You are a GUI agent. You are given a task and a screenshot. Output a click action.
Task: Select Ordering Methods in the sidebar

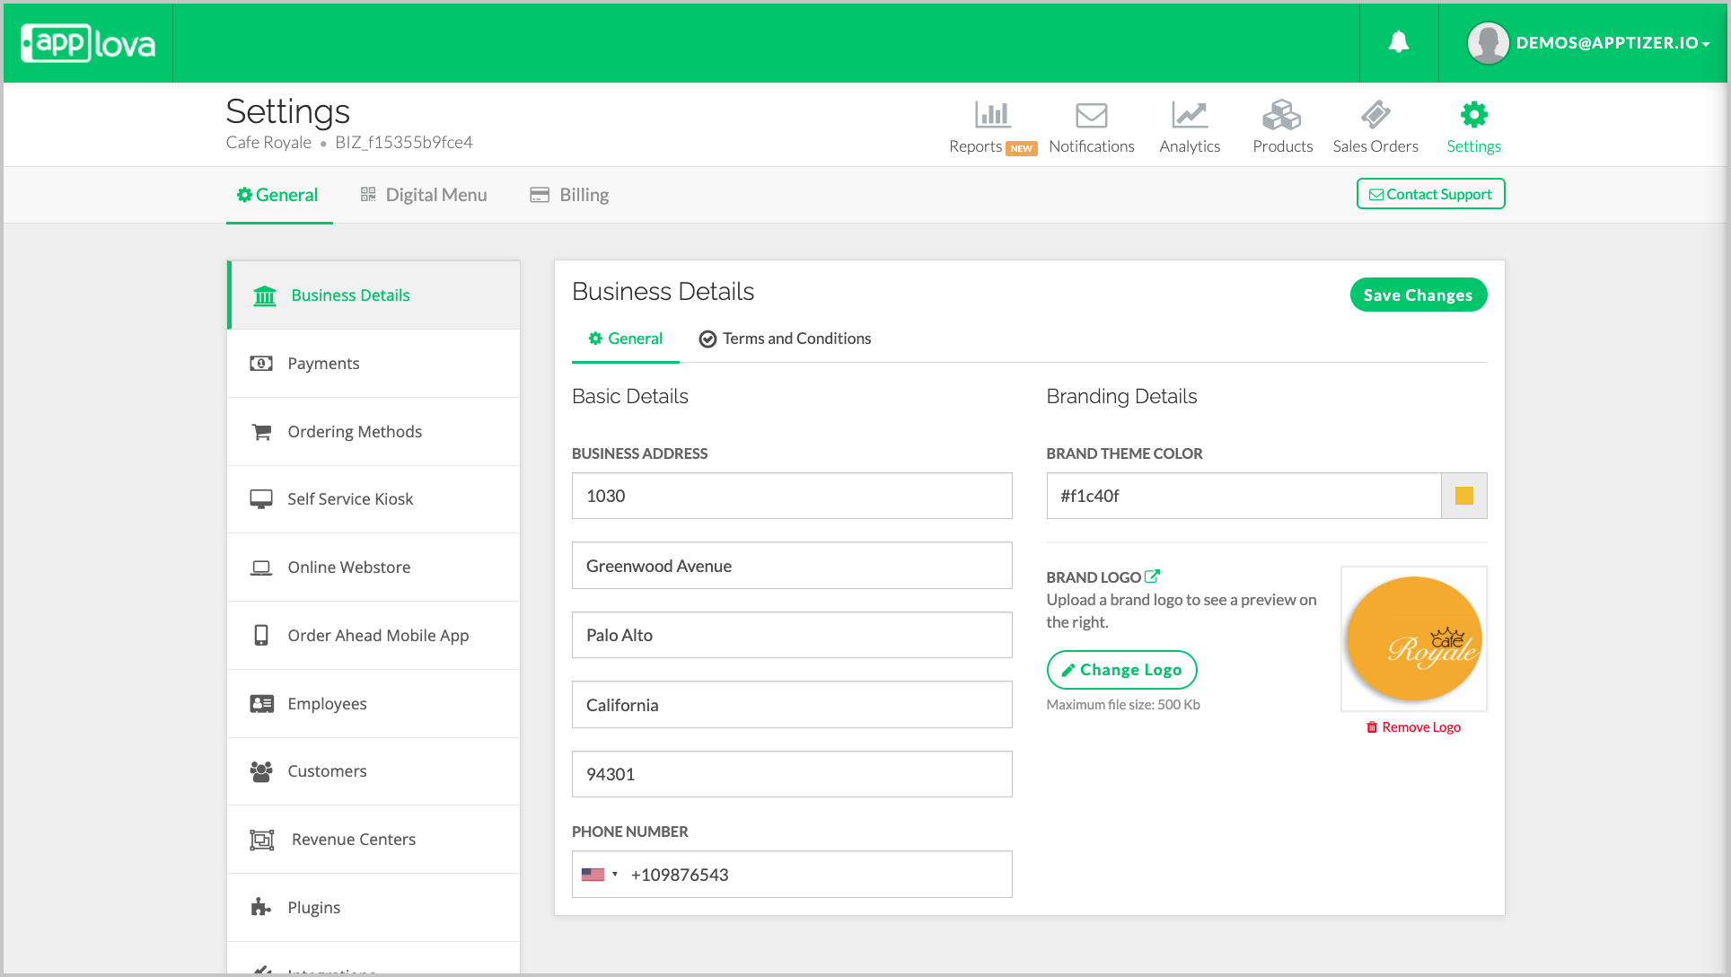point(355,432)
